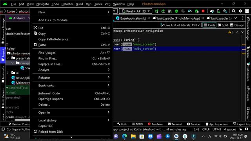Toggle Live Edit of literals dropdown
This screenshot has height=141, width=251.
(180, 25)
